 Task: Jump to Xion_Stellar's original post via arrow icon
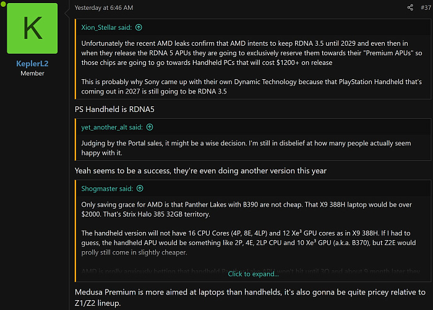pyautogui.click(x=139, y=27)
